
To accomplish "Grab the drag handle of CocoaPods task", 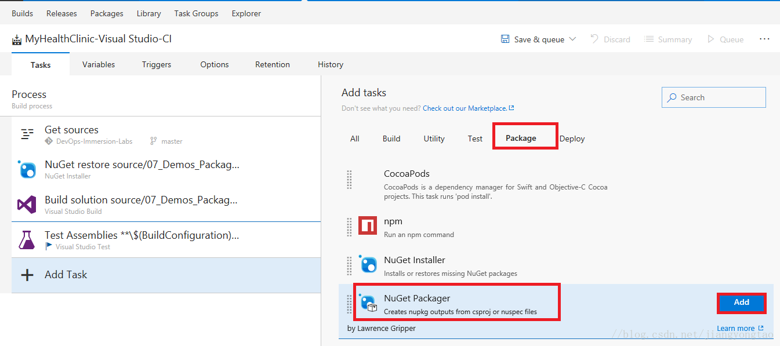I will click(349, 179).
